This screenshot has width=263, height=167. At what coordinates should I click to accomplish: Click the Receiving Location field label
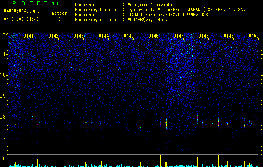(97, 10)
